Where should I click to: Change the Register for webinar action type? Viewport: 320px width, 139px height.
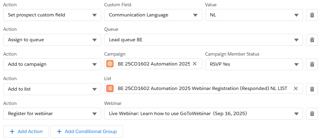pos(52,114)
